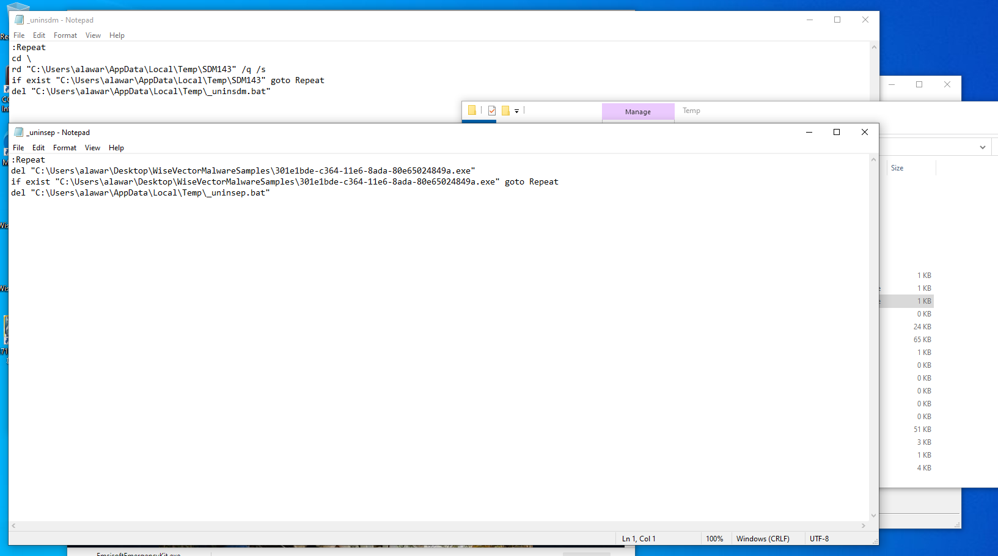This screenshot has width=998, height=556.
Task: Select the 4 KB file size in Explorer
Action: [924, 468]
